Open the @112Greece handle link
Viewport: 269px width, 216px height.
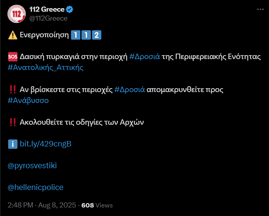[48, 18]
